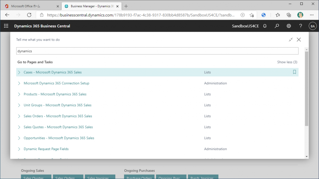Click the scroll up arrow of results list
319x179 pixels.
pos(307,49)
